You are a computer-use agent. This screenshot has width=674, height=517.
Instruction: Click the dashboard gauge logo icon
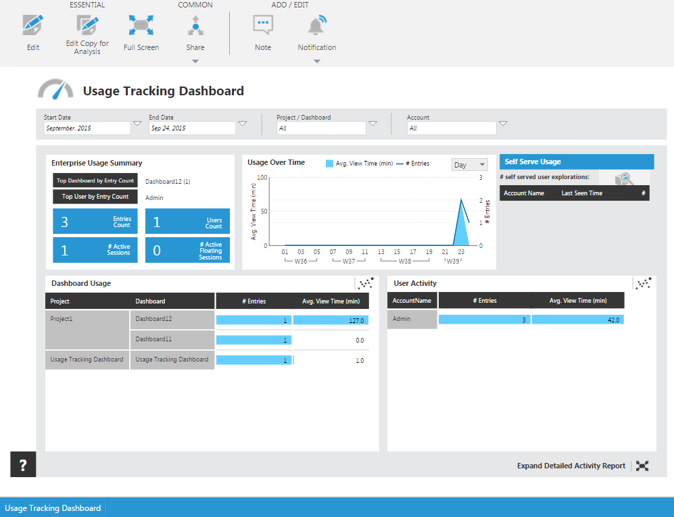[x=55, y=89]
